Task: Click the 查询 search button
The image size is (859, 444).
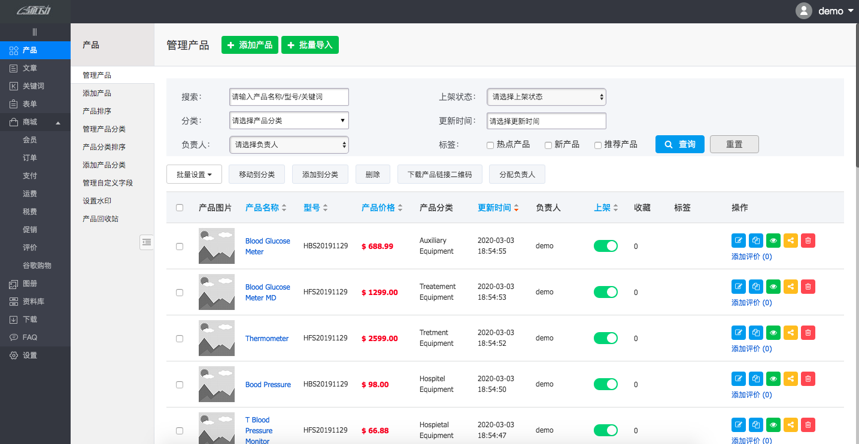Action: click(679, 144)
